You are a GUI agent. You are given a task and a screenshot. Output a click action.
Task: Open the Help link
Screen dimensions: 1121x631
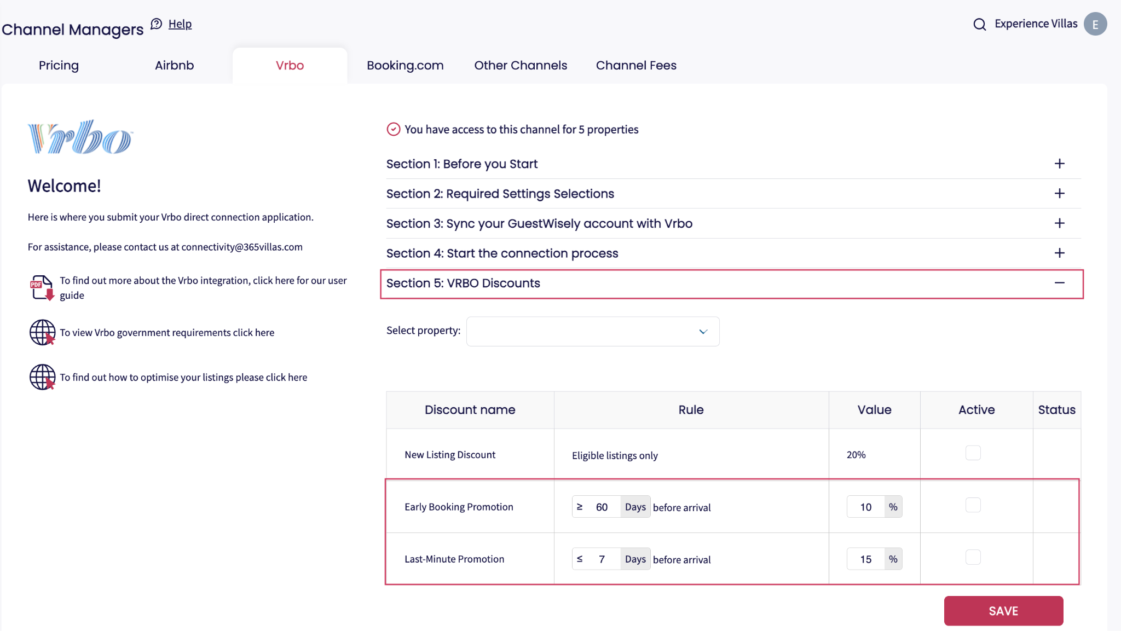click(x=180, y=24)
